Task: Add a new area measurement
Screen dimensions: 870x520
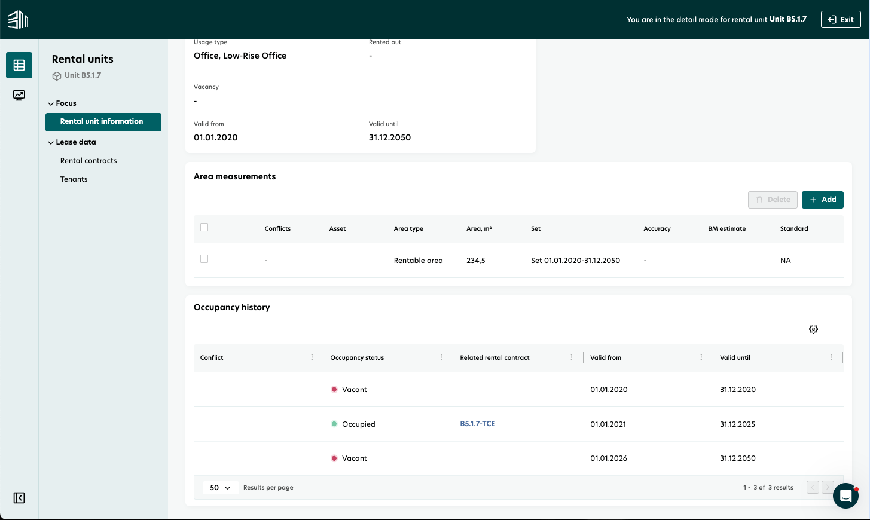Action: coord(823,200)
